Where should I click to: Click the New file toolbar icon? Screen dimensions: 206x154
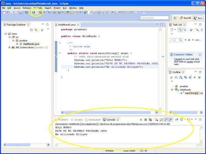4,12
